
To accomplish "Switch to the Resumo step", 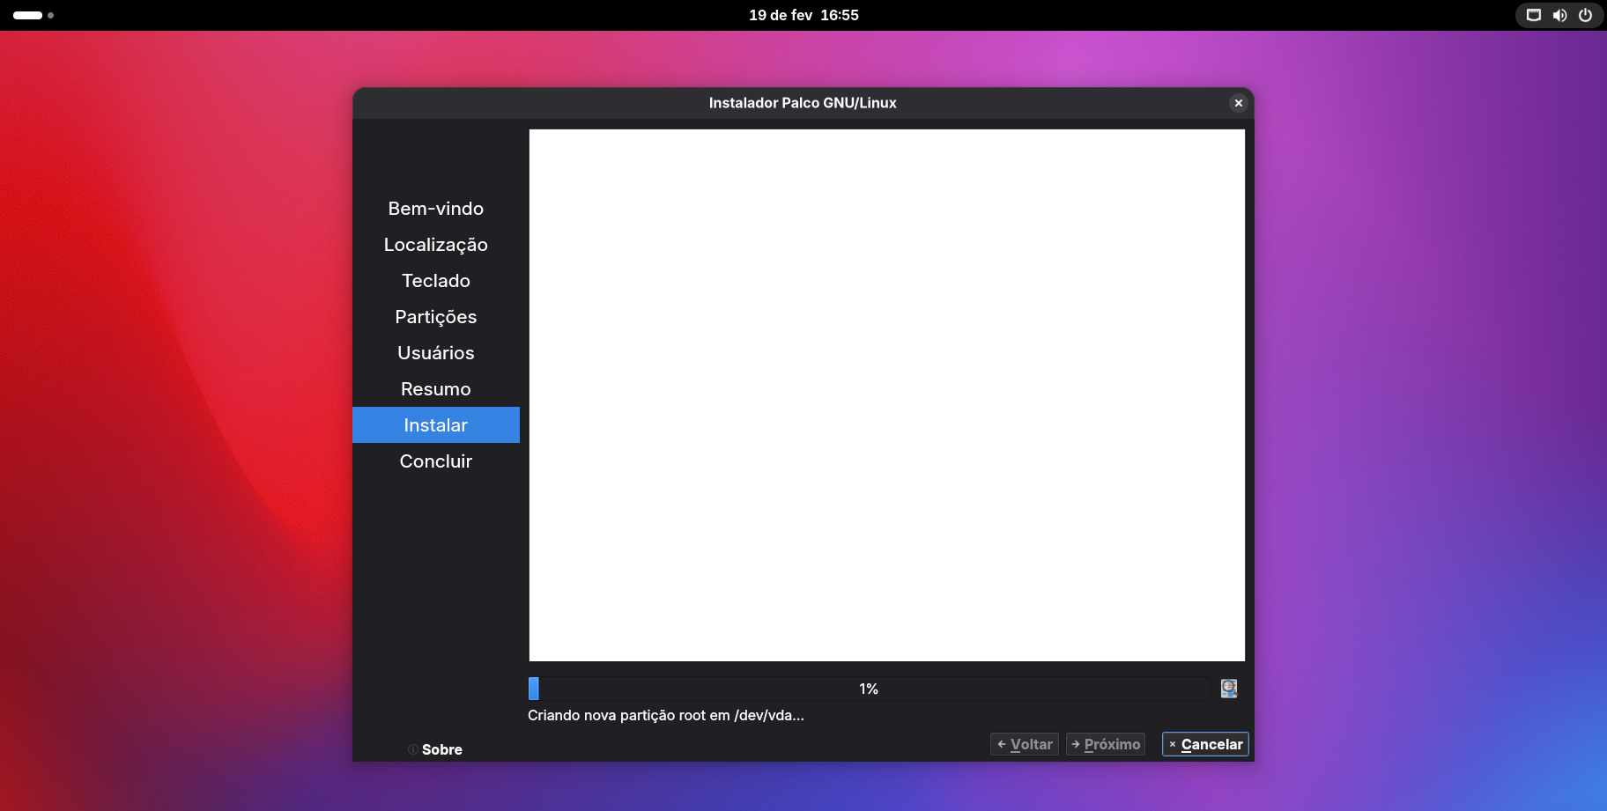I will 435,389.
